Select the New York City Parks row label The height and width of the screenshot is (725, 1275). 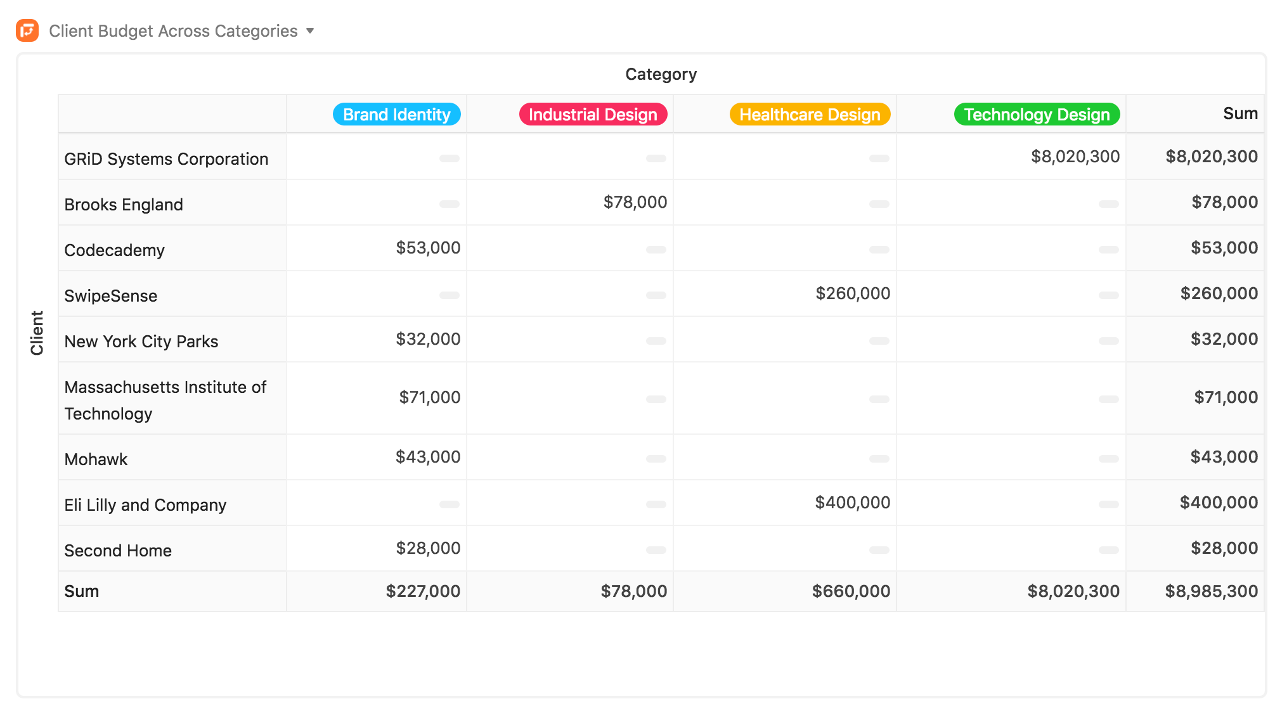click(x=141, y=342)
